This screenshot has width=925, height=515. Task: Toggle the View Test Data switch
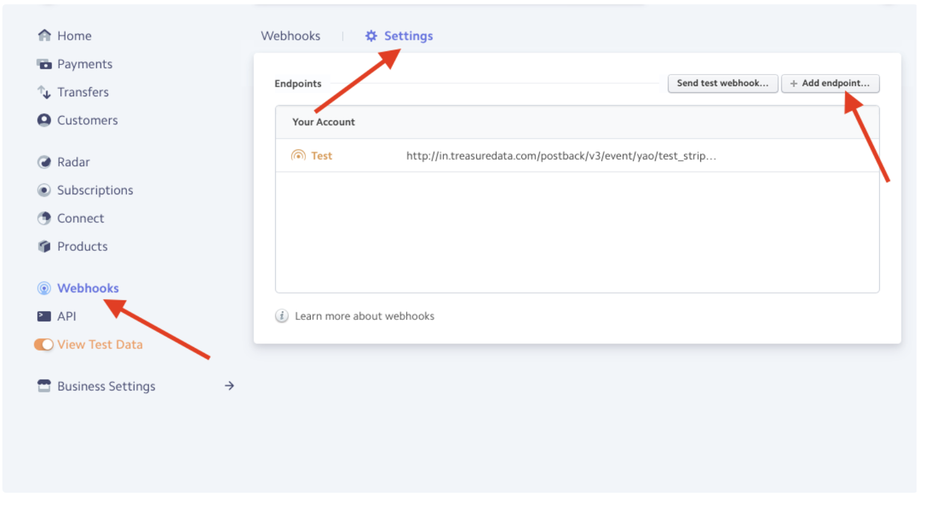click(x=43, y=345)
